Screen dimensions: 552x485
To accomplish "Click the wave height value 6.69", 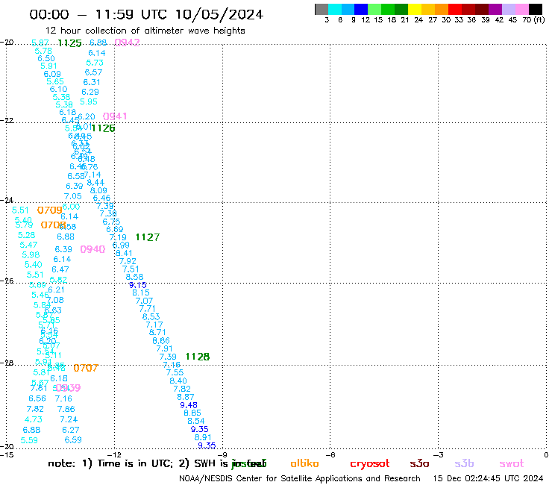I will point(115,230).
